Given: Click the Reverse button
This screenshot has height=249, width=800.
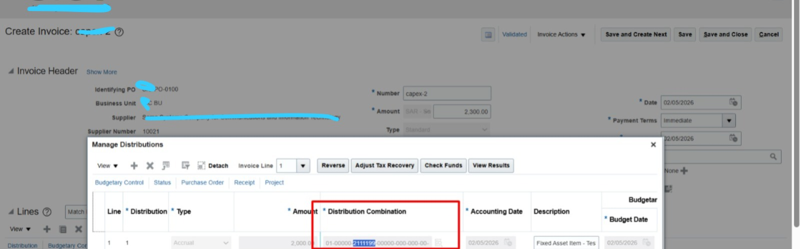Looking at the screenshot, I should tap(333, 165).
